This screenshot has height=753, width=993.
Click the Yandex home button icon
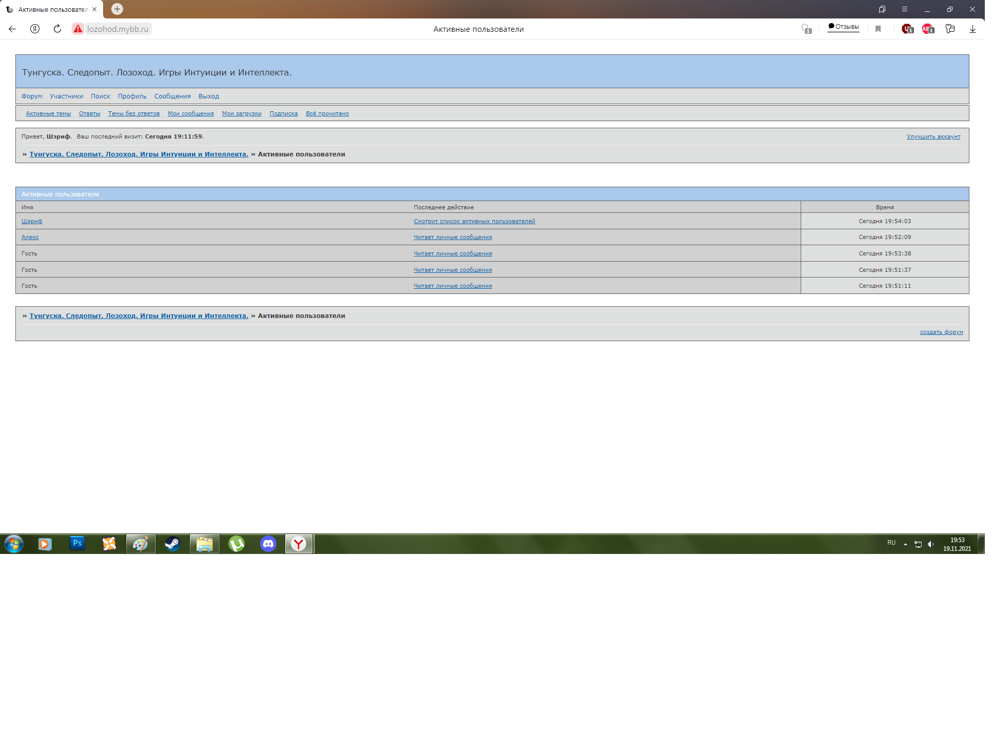pyautogui.click(x=35, y=29)
